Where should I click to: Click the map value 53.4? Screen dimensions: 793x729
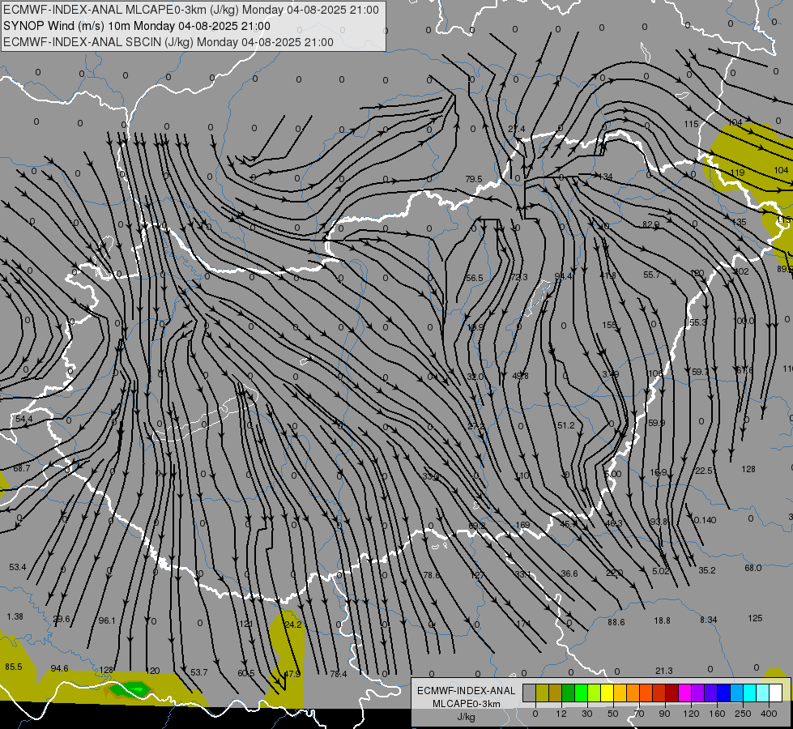pyautogui.click(x=18, y=567)
